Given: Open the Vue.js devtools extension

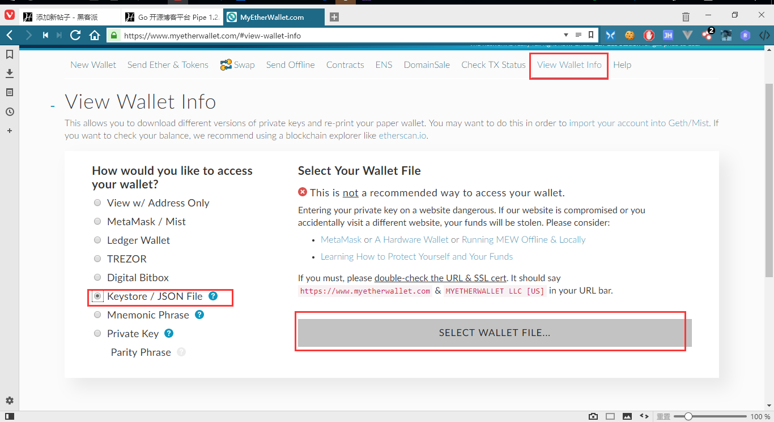Looking at the screenshot, I should click(687, 35).
